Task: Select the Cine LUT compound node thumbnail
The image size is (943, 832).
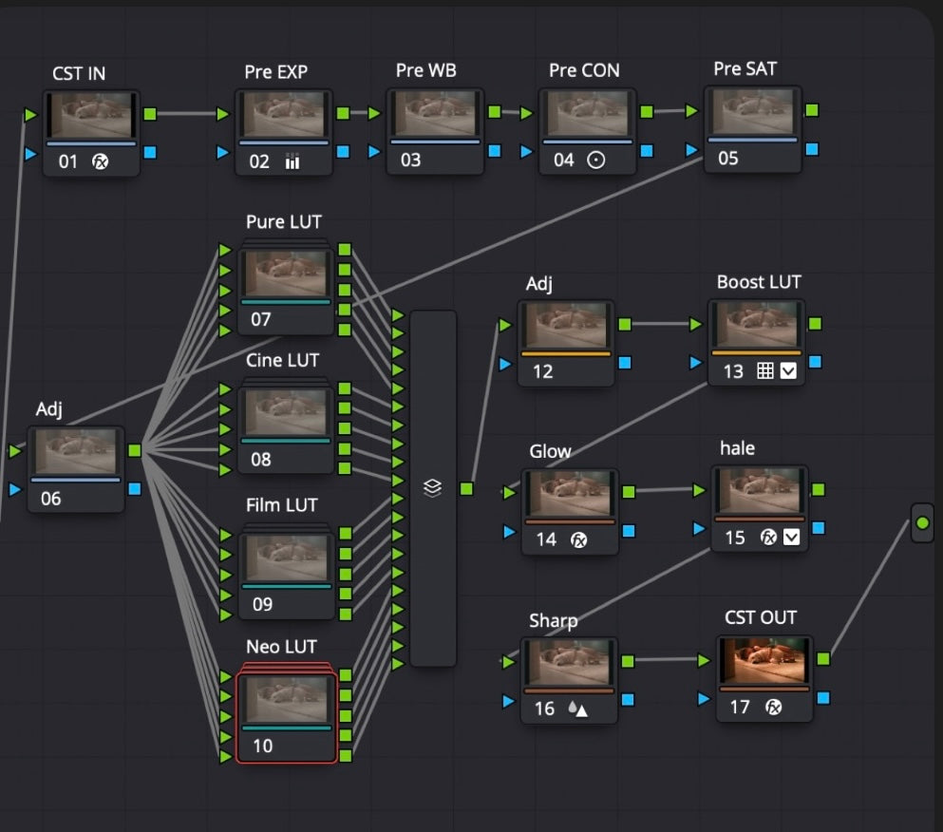Action: coord(286,412)
